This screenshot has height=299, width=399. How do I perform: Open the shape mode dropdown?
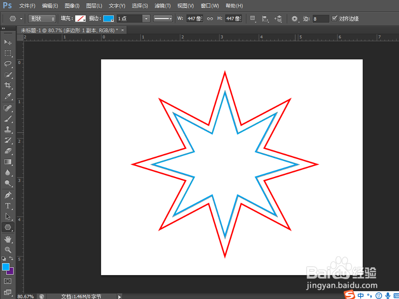(42, 19)
